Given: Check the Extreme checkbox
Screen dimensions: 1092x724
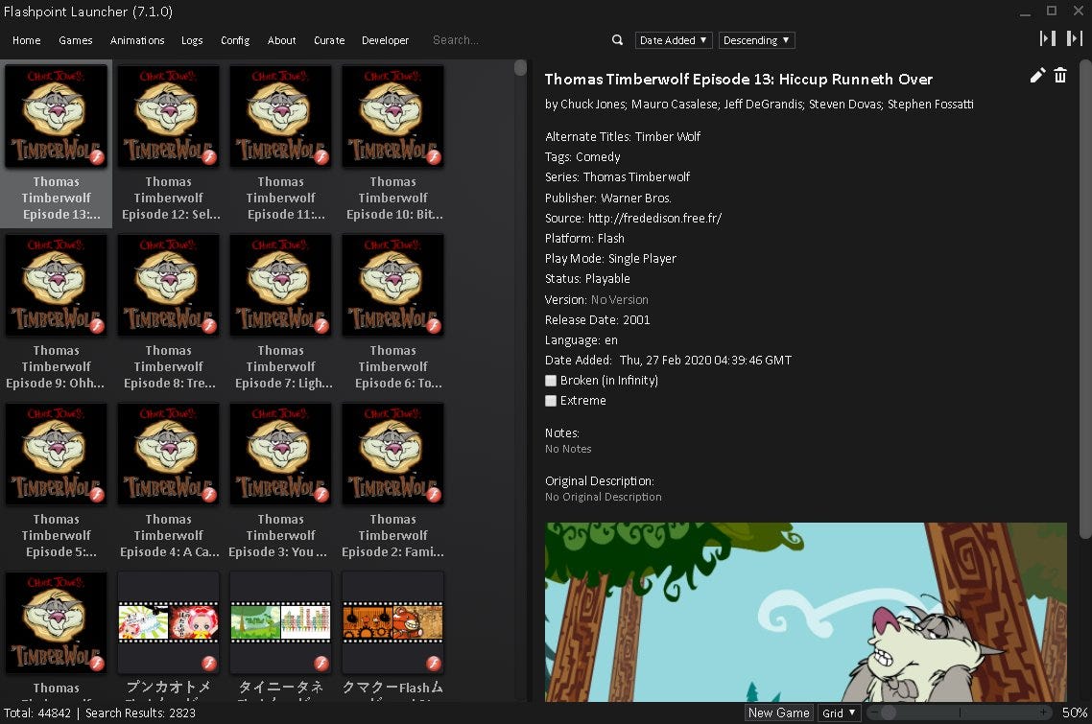Looking at the screenshot, I should click(x=551, y=401).
